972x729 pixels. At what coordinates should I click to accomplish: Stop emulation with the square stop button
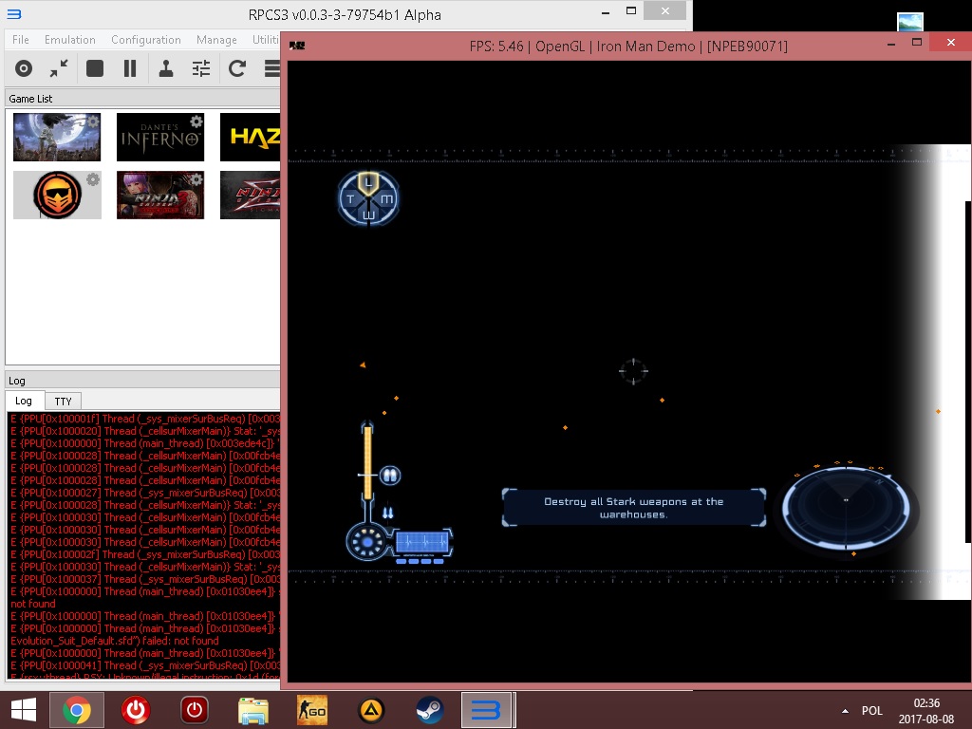95,68
